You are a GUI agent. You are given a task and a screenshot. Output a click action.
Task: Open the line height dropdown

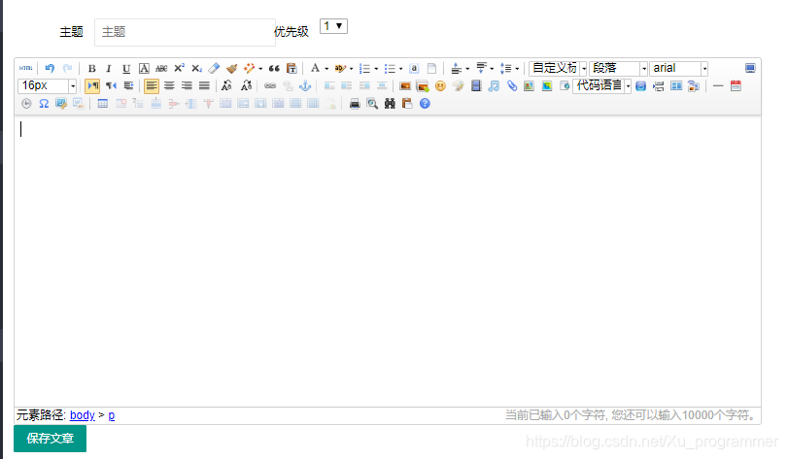point(517,69)
